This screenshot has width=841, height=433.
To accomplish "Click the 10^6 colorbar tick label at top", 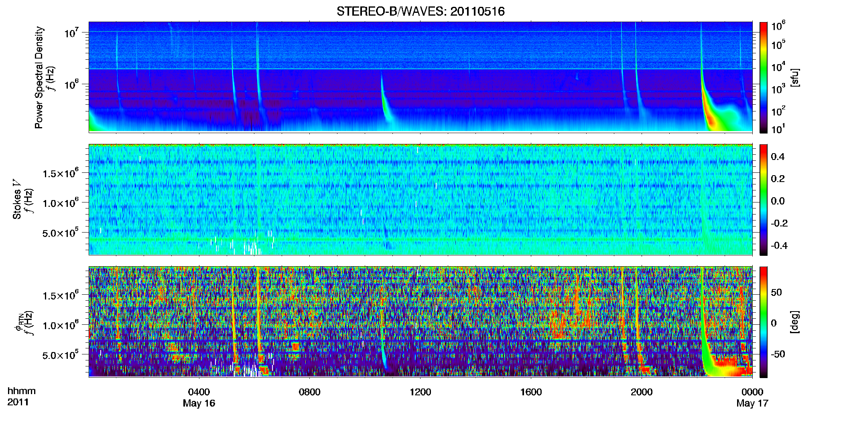I will click(x=778, y=26).
